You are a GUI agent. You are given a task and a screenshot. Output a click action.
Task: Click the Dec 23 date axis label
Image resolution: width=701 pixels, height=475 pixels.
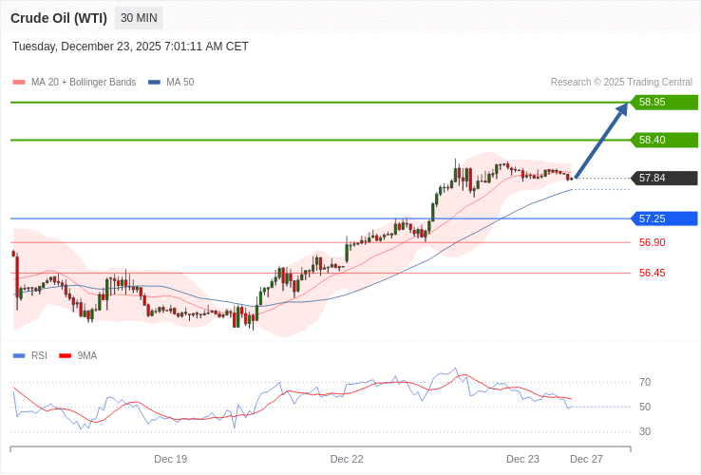522,460
